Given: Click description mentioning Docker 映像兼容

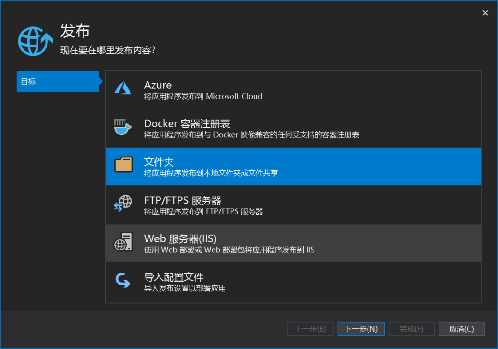Looking at the screenshot, I should coord(252,135).
